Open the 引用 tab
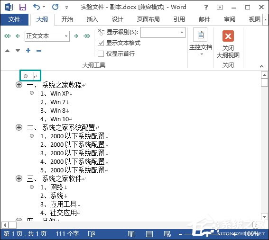The height and width of the screenshot is (240, 269). click(179, 19)
